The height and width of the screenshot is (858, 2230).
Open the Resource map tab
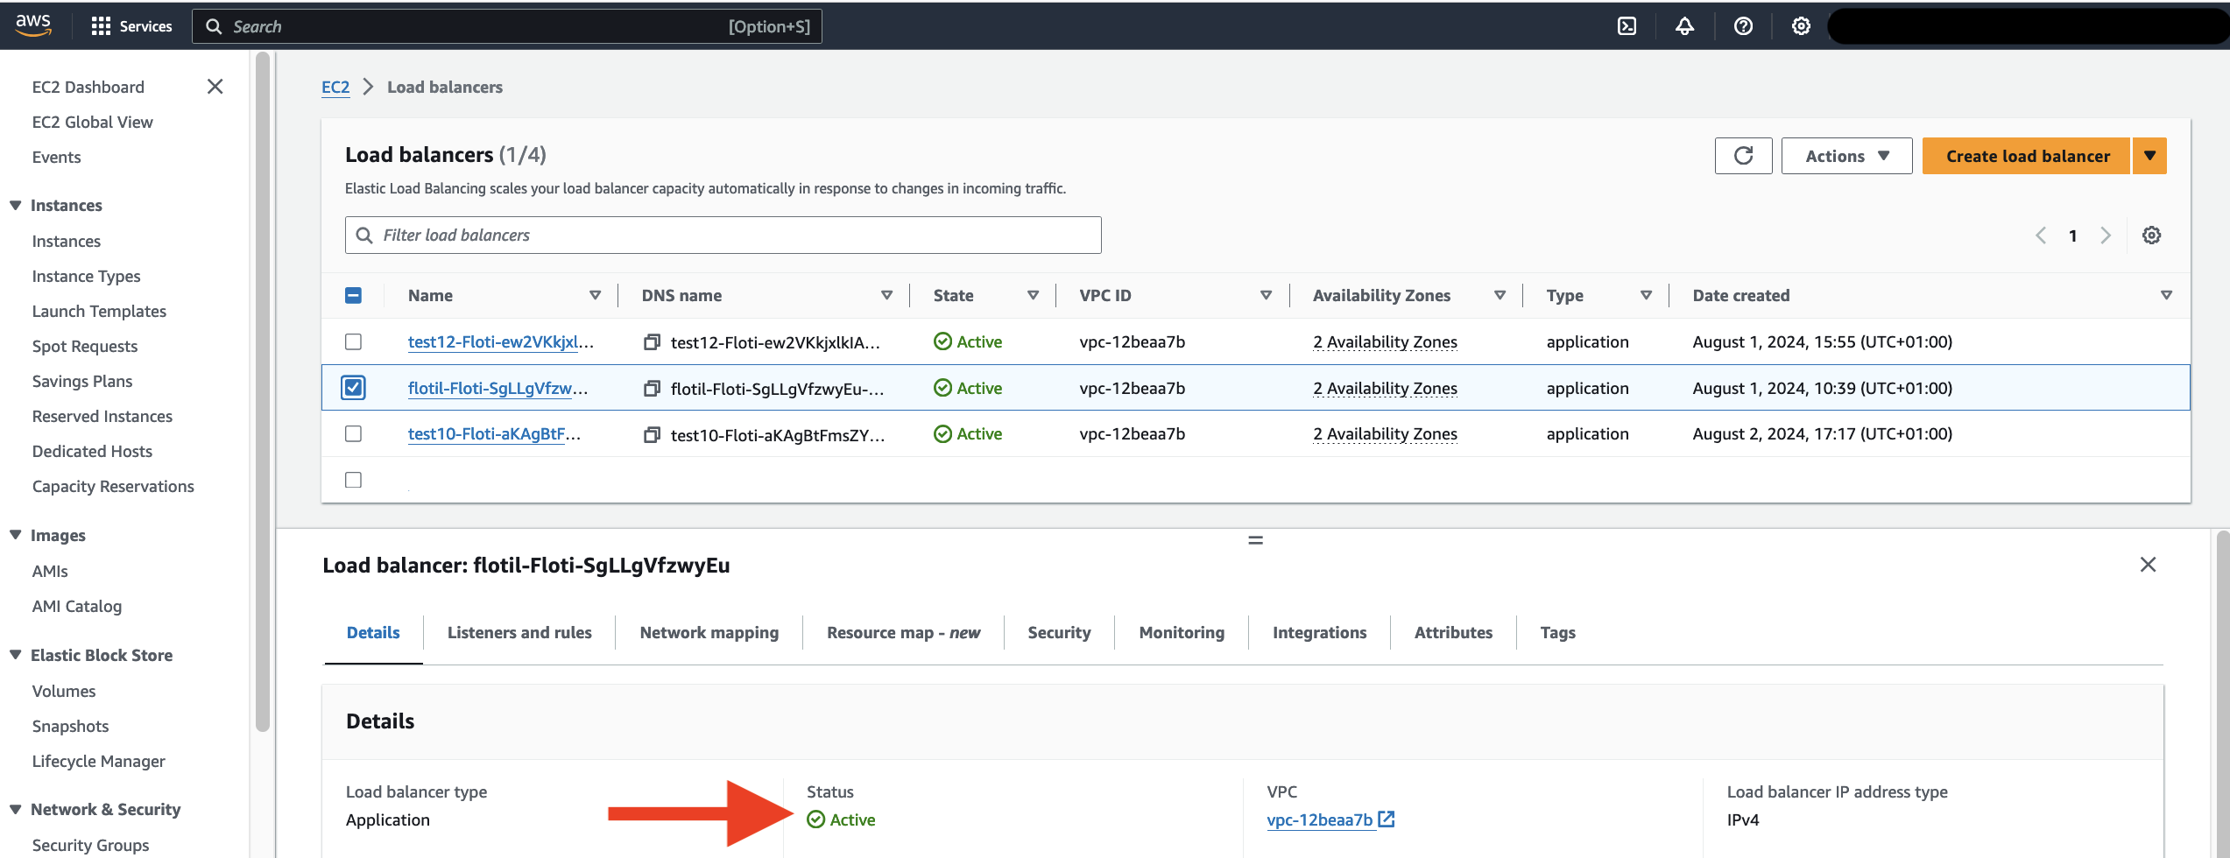(x=903, y=632)
